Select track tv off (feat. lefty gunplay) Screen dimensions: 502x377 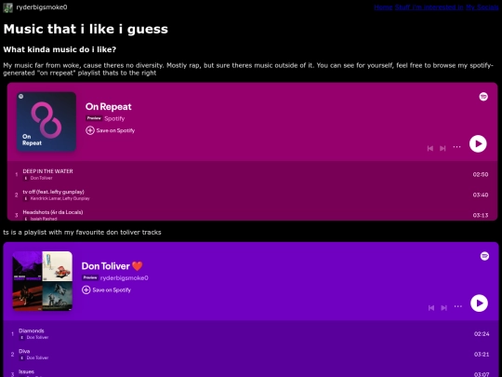pyautogui.click(x=54, y=192)
